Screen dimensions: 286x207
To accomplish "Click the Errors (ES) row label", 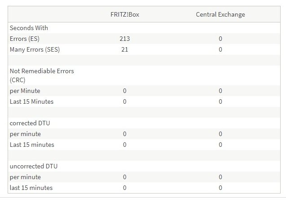I will [25, 39].
